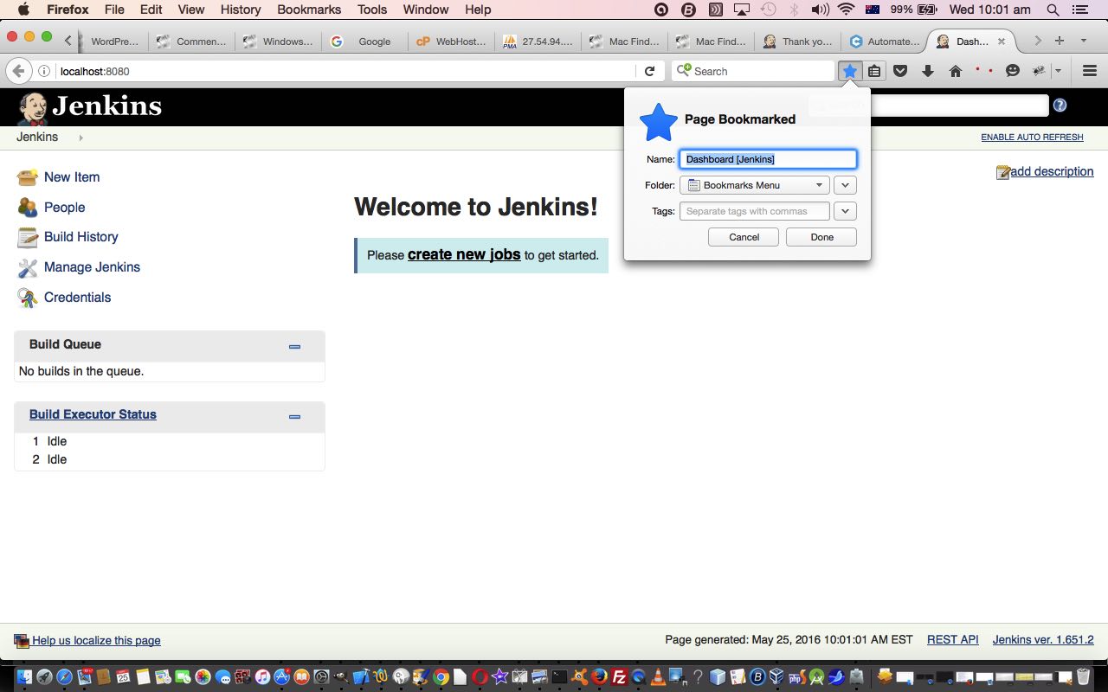Open the Jenkins breadcrumb dropdown arrow
This screenshot has height=692, width=1108.
pyautogui.click(x=81, y=138)
